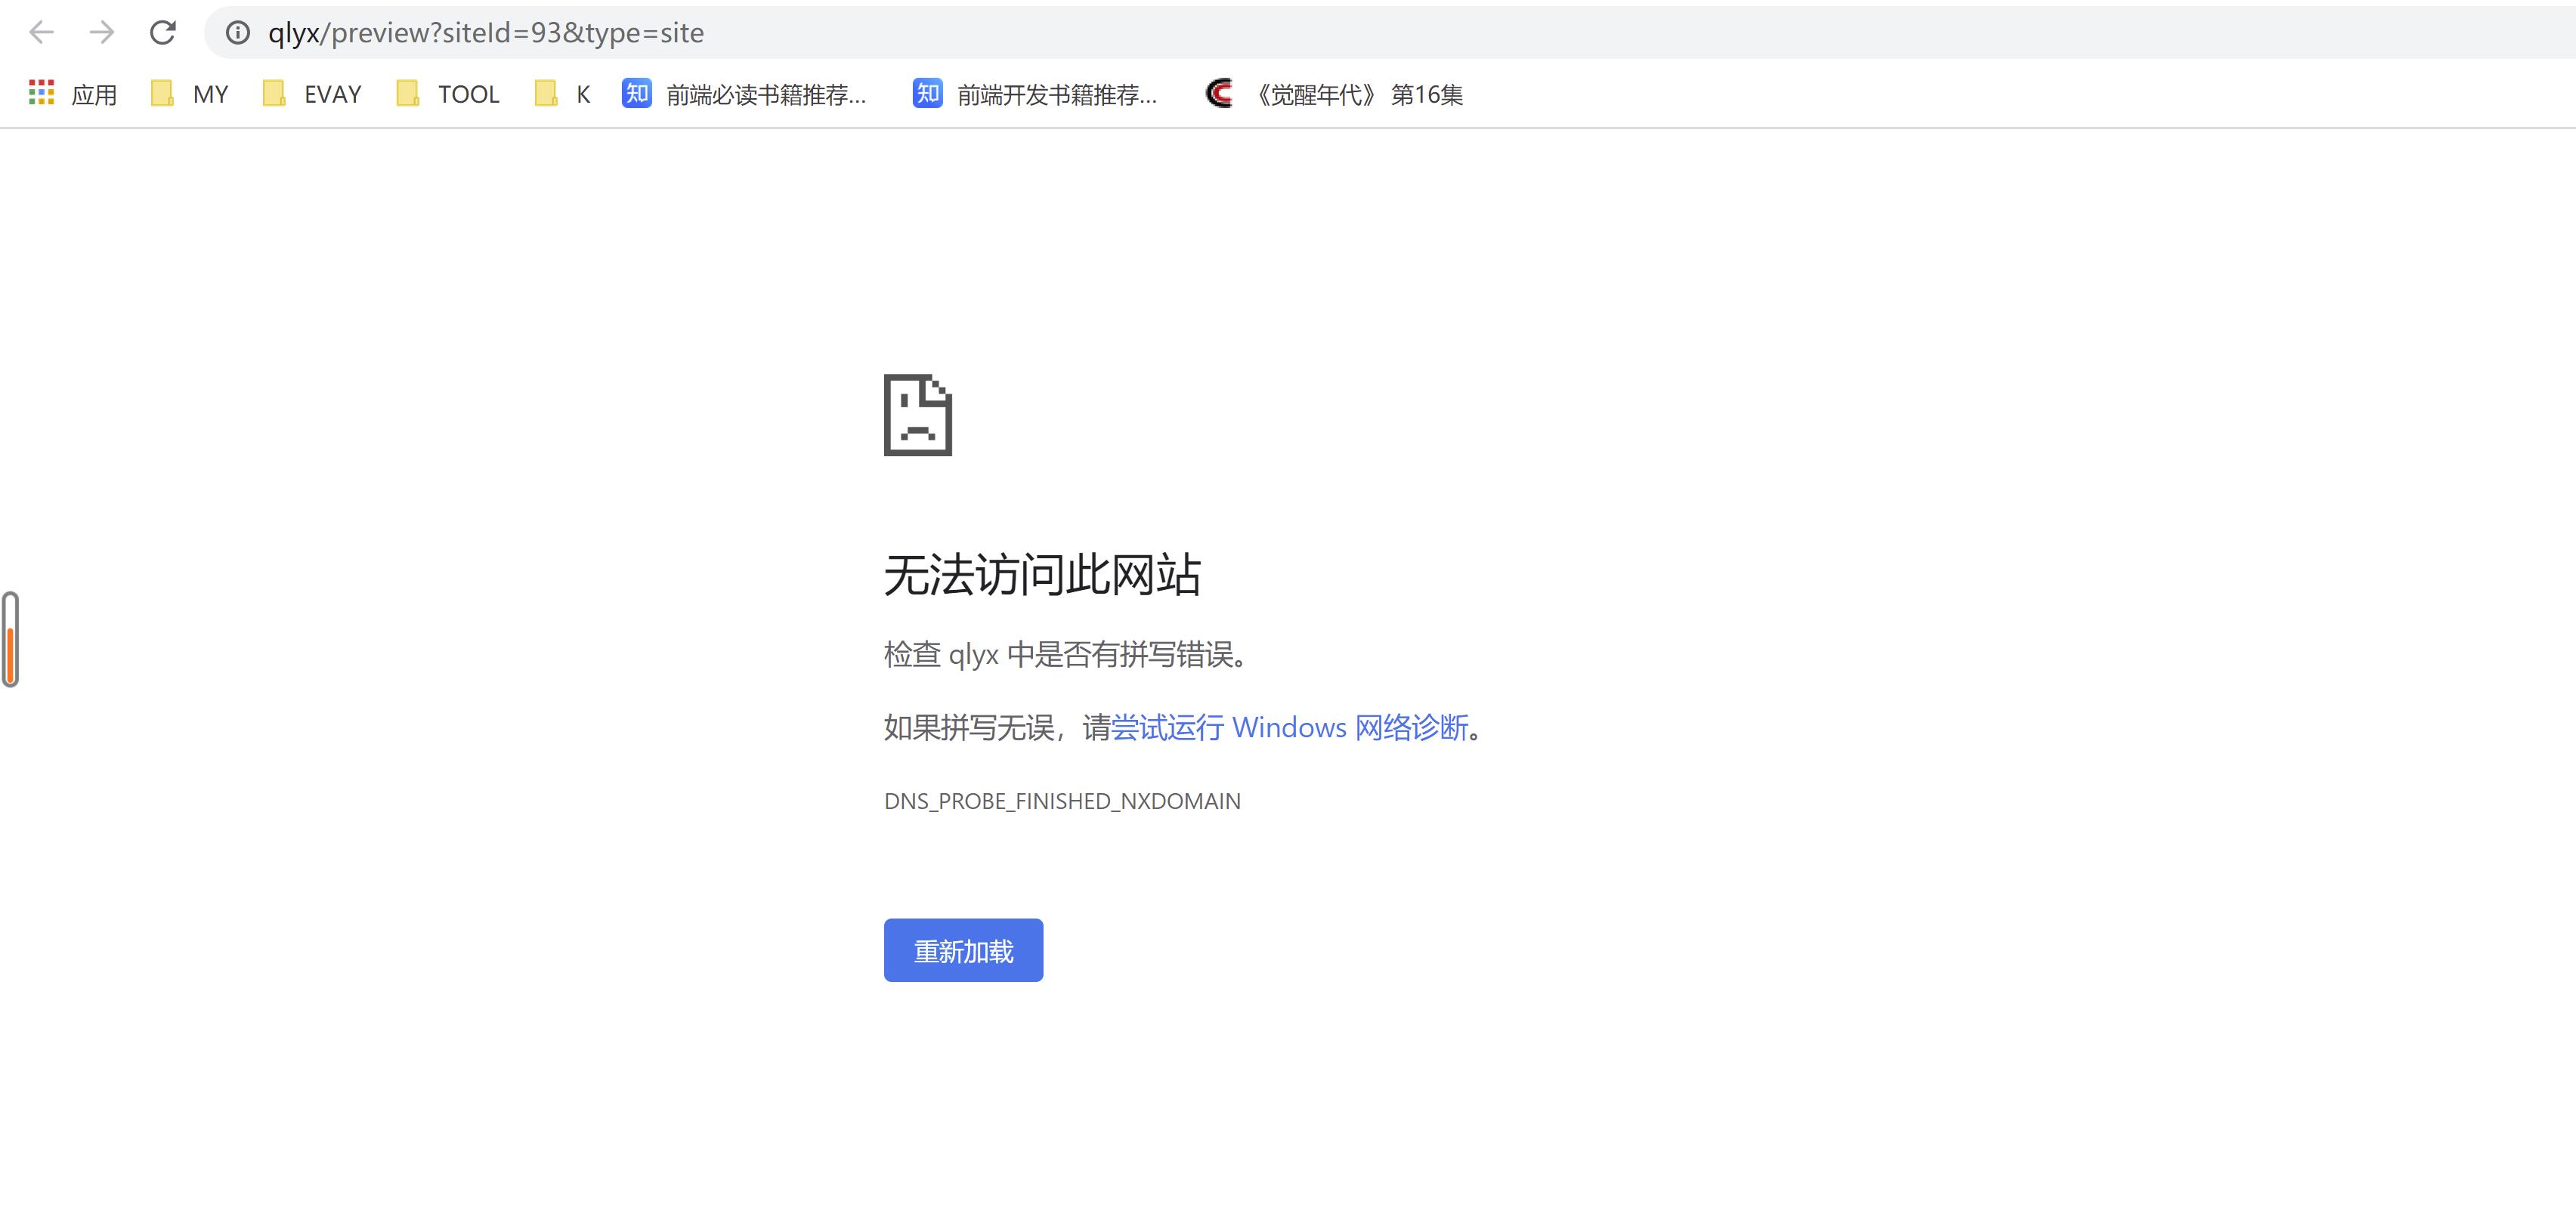Click the 无法访问此网站 heading
This screenshot has height=1232, width=2576.
[1042, 575]
